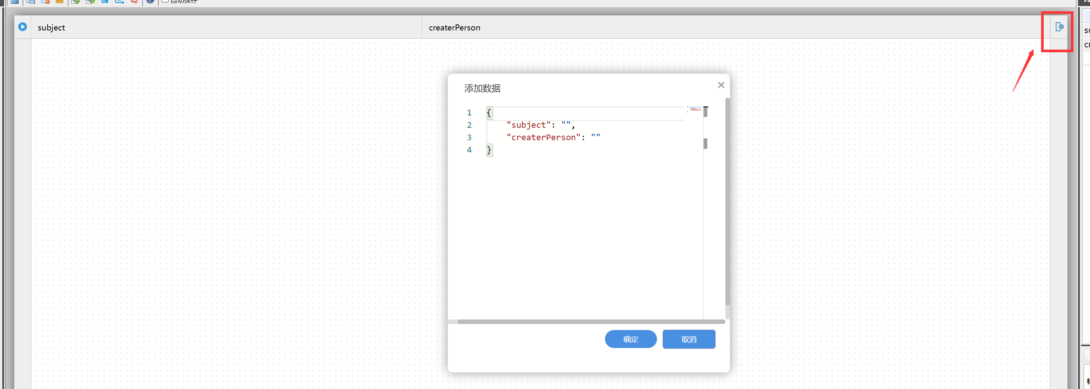This screenshot has width=1090, height=389.
Task: Place cursor at the opening brace on line 1
Action: pos(489,113)
